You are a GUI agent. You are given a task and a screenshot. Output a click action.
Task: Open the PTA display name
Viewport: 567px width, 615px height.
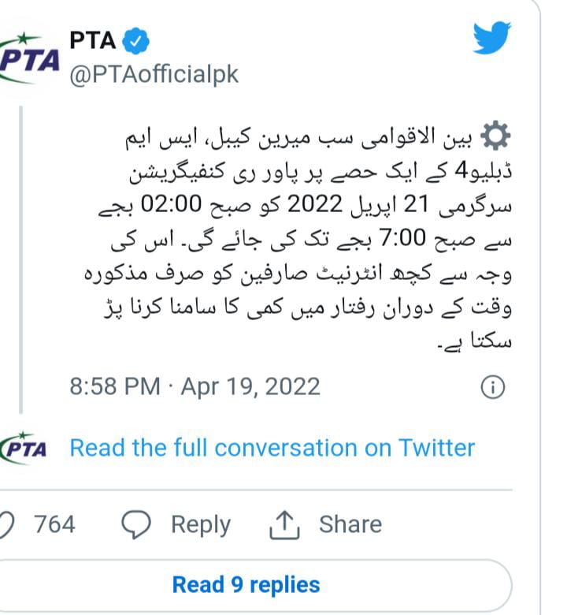pos(93,41)
